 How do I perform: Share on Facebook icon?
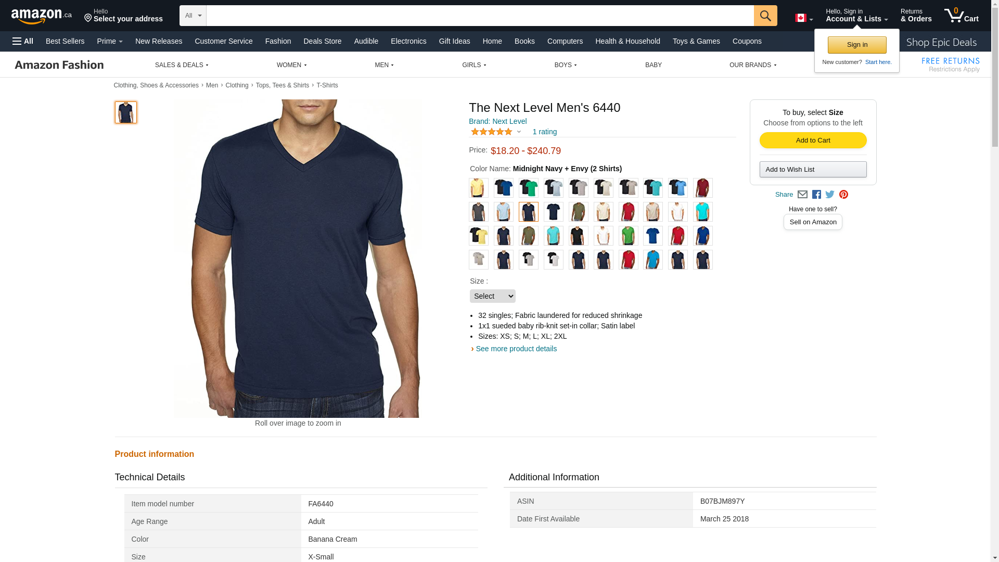[816, 195]
